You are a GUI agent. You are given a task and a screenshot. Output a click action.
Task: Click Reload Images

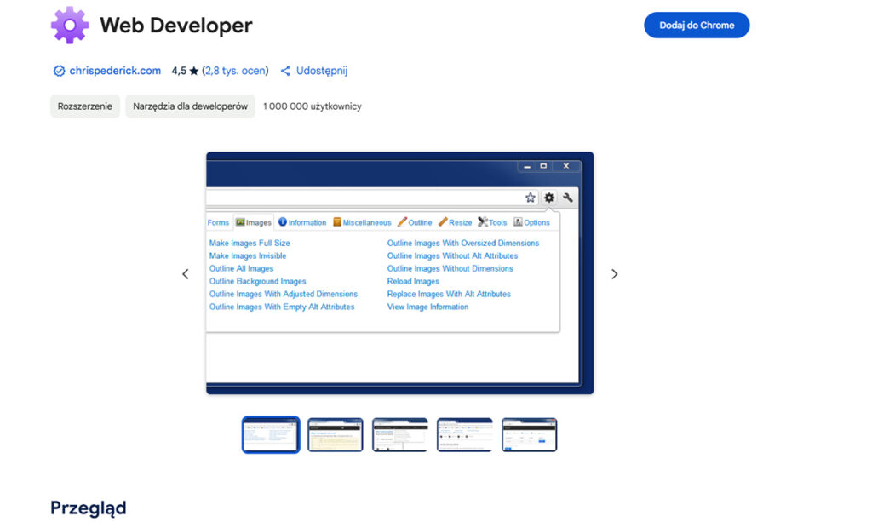point(413,281)
